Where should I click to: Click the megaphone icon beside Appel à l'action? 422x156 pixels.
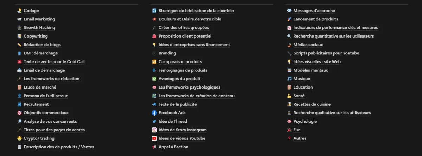tap(154, 147)
